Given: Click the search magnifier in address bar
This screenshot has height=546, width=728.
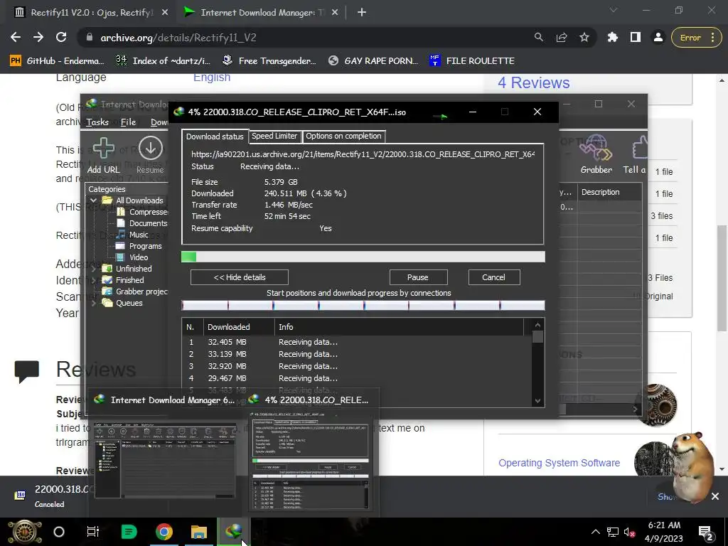Looking at the screenshot, I should pyautogui.click(x=539, y=37).
